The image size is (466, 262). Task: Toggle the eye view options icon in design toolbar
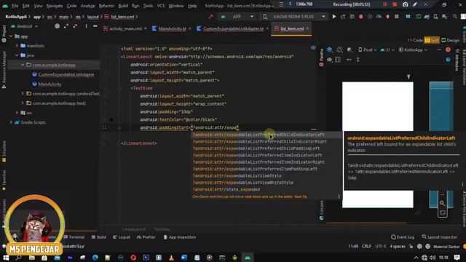(x=329, y=60)
